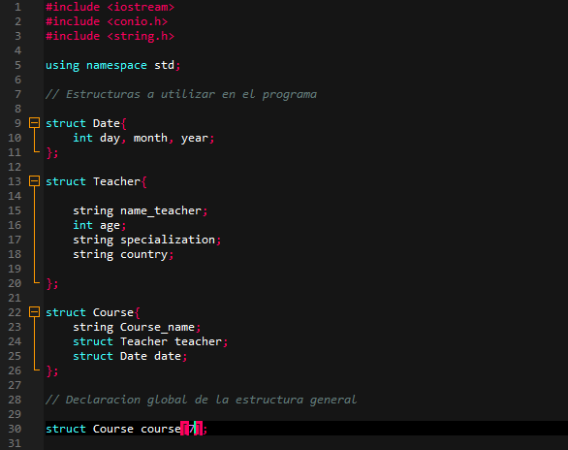The width and height of the screenshot is (568, 450).
Task: Click the string.h include directive
Action: pyautogui.click(x=110, y=36)
